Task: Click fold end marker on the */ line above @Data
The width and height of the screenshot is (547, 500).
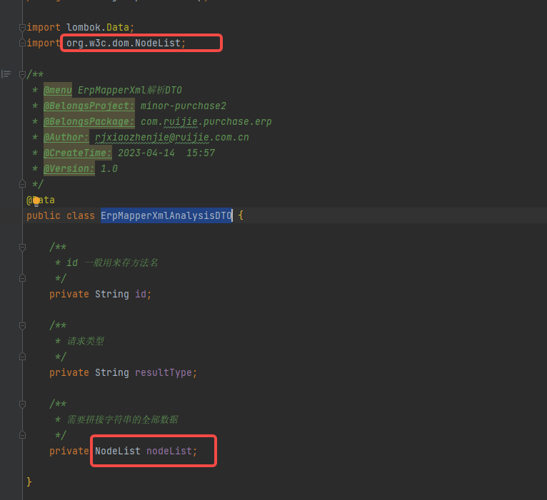Action: click(22, 184)
